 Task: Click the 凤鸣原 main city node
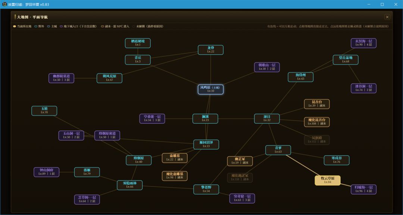[211, 89]
